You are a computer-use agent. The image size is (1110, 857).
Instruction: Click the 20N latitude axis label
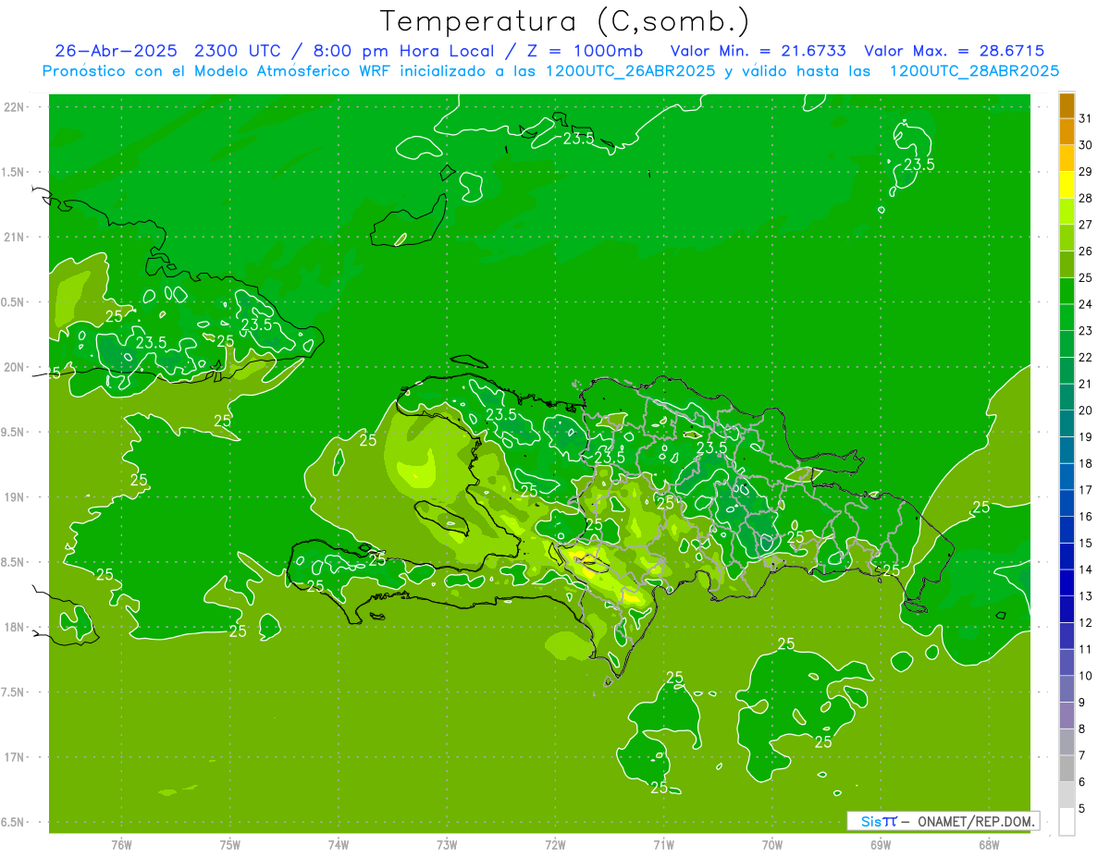15,367
